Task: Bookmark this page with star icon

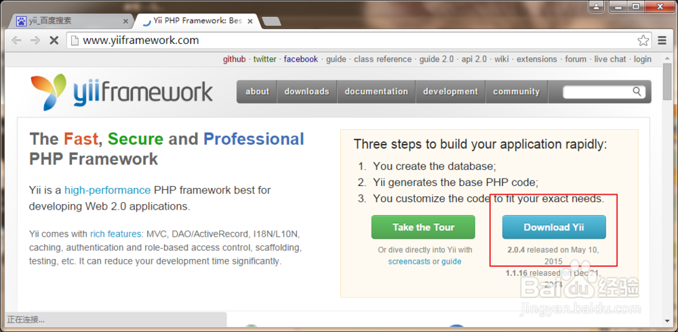Action: click(643, 41)
